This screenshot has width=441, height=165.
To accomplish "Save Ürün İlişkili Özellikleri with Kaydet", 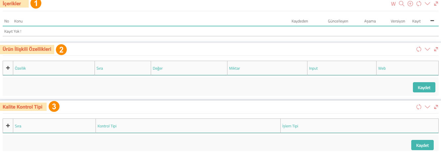I will 424,87.
